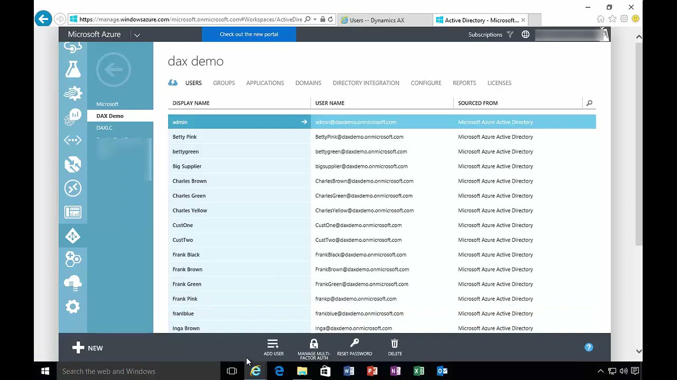
Task: Click the NEW button
Action: point(88,348)
